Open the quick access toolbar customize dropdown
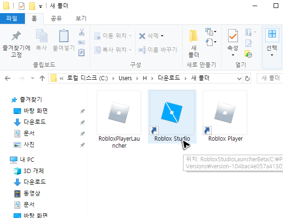The height and width of the screenshot is (218, 283). click(x=41, y=7)
